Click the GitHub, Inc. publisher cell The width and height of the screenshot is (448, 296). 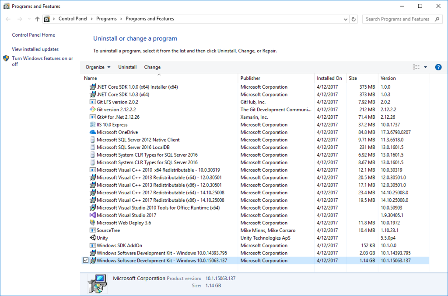pos(253,102)
